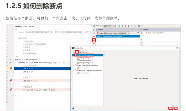Stop the debug session with red square
Viewport: 186px width, 111px height.
pyautogui.click(x=94, y=36)
